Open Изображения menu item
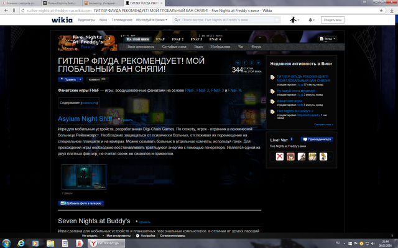Screen dimensions: 398x248 tap(221, 46)
